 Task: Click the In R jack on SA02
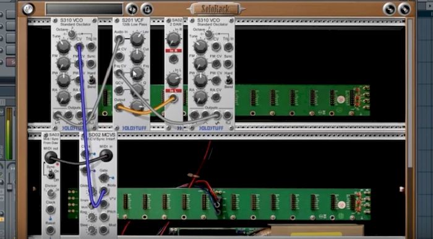[173, 58]
